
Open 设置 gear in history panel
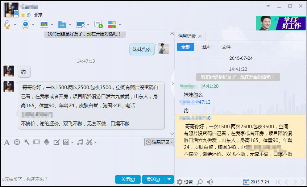(185, 182)
